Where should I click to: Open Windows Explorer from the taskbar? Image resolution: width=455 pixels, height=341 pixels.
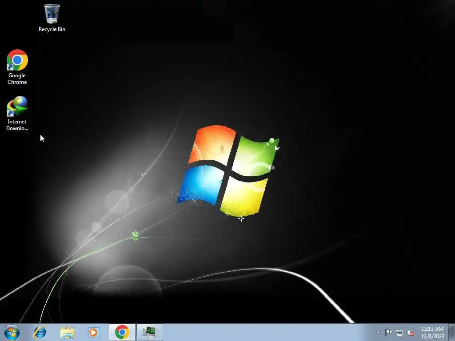67,333
